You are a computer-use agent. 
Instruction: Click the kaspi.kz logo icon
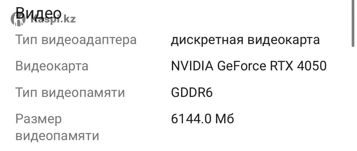(18, 19)
